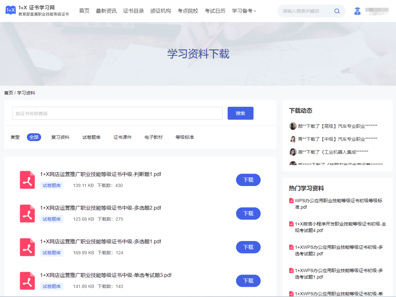Filter by 证书课件 type
Image resolution: width=396 pixels, height=297 pixels.
click(122, 137)
